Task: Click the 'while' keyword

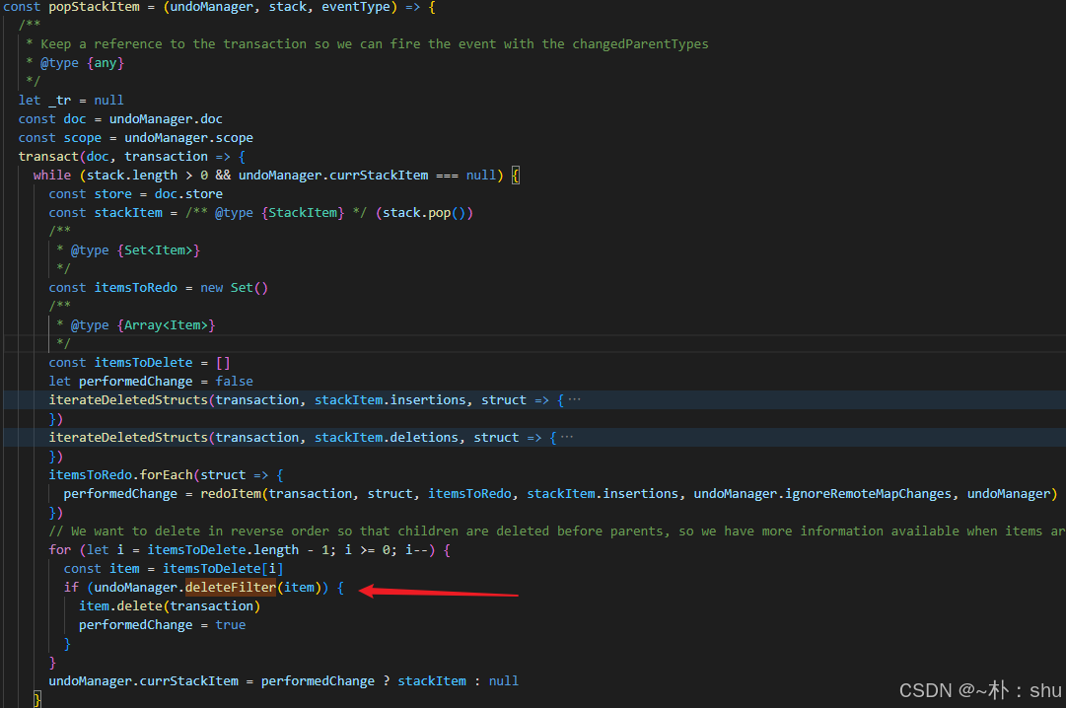Action: [51, 176]
